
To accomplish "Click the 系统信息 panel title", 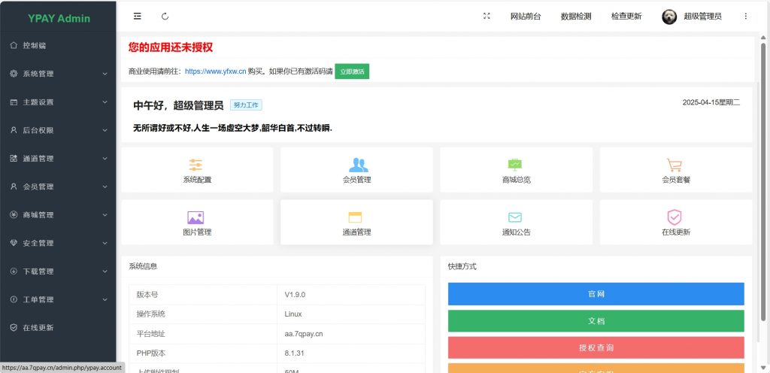I will pyautogui.click(x=144, y=266).
